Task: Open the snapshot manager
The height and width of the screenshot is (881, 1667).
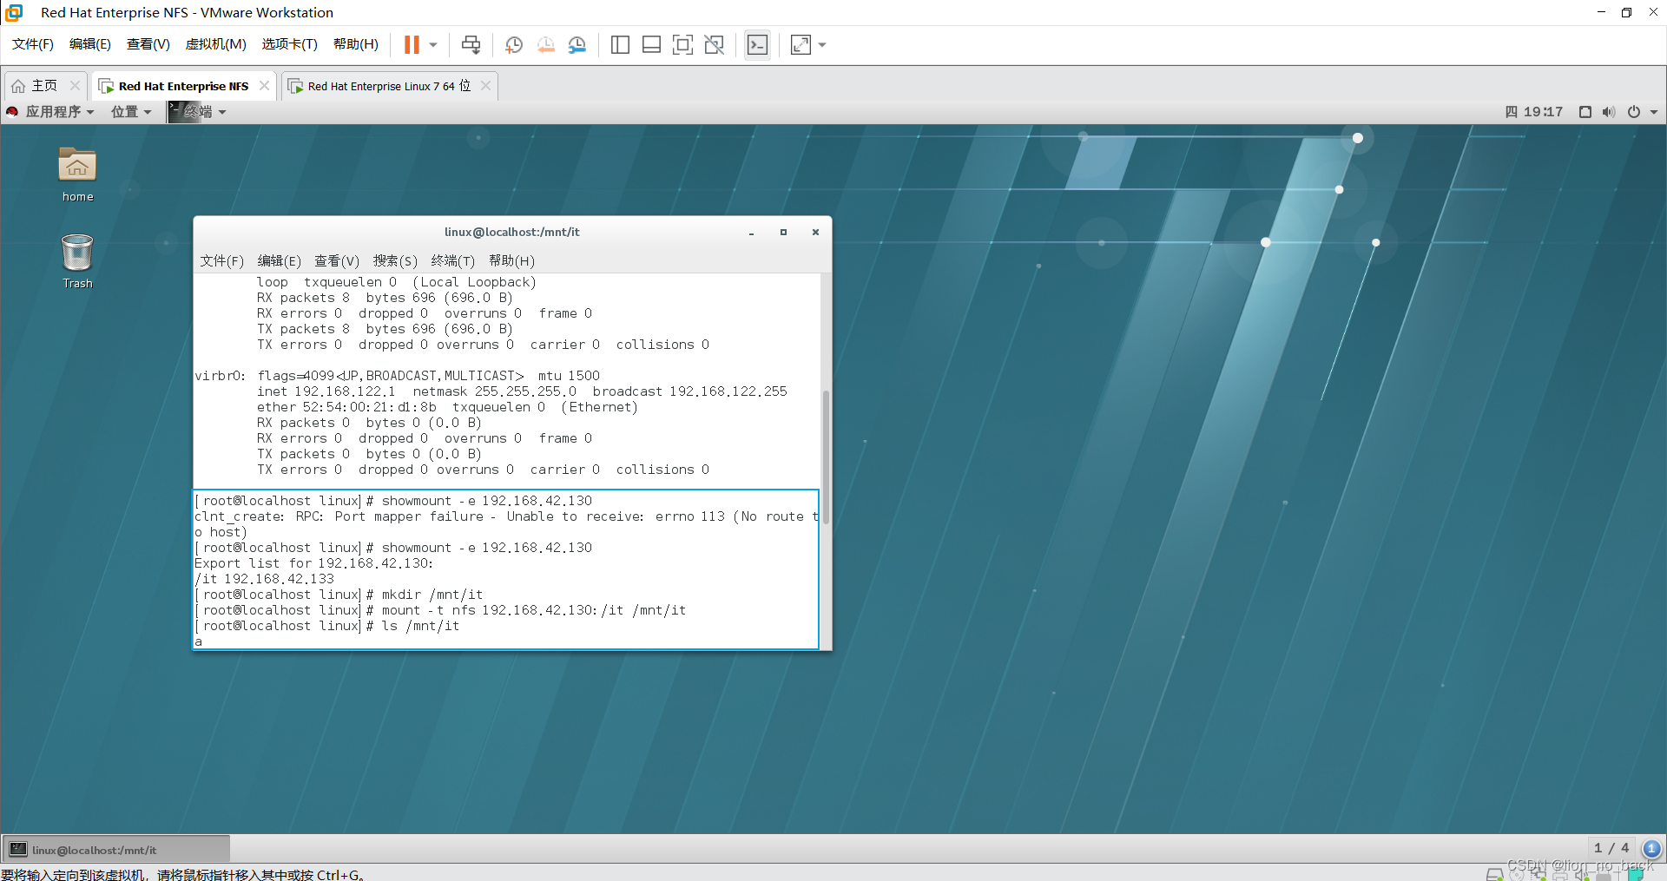Action: click(x=577, y=45)
